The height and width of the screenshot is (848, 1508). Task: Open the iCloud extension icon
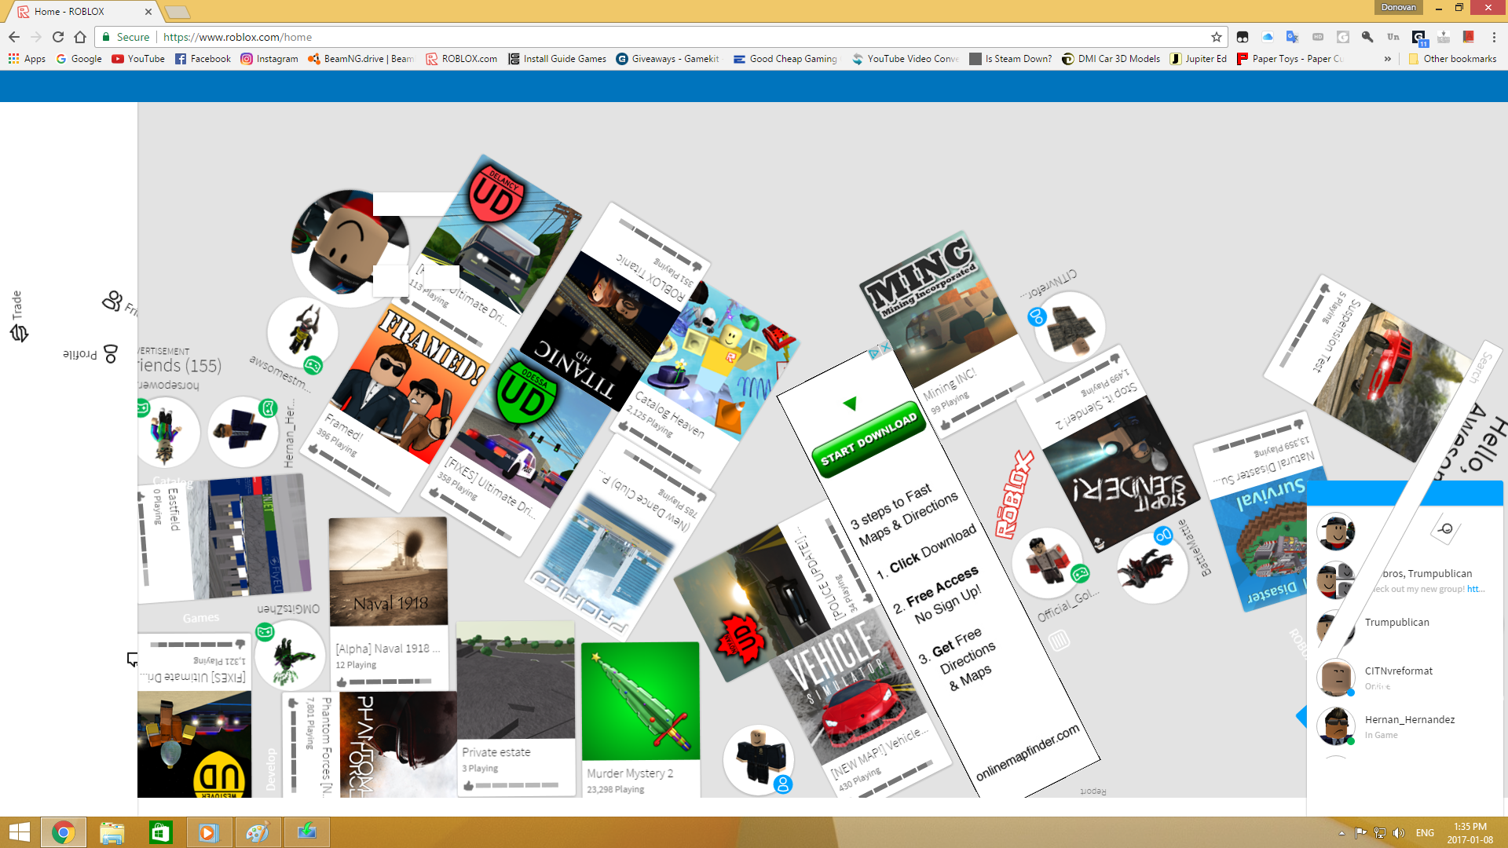[x=1268, y=37]
